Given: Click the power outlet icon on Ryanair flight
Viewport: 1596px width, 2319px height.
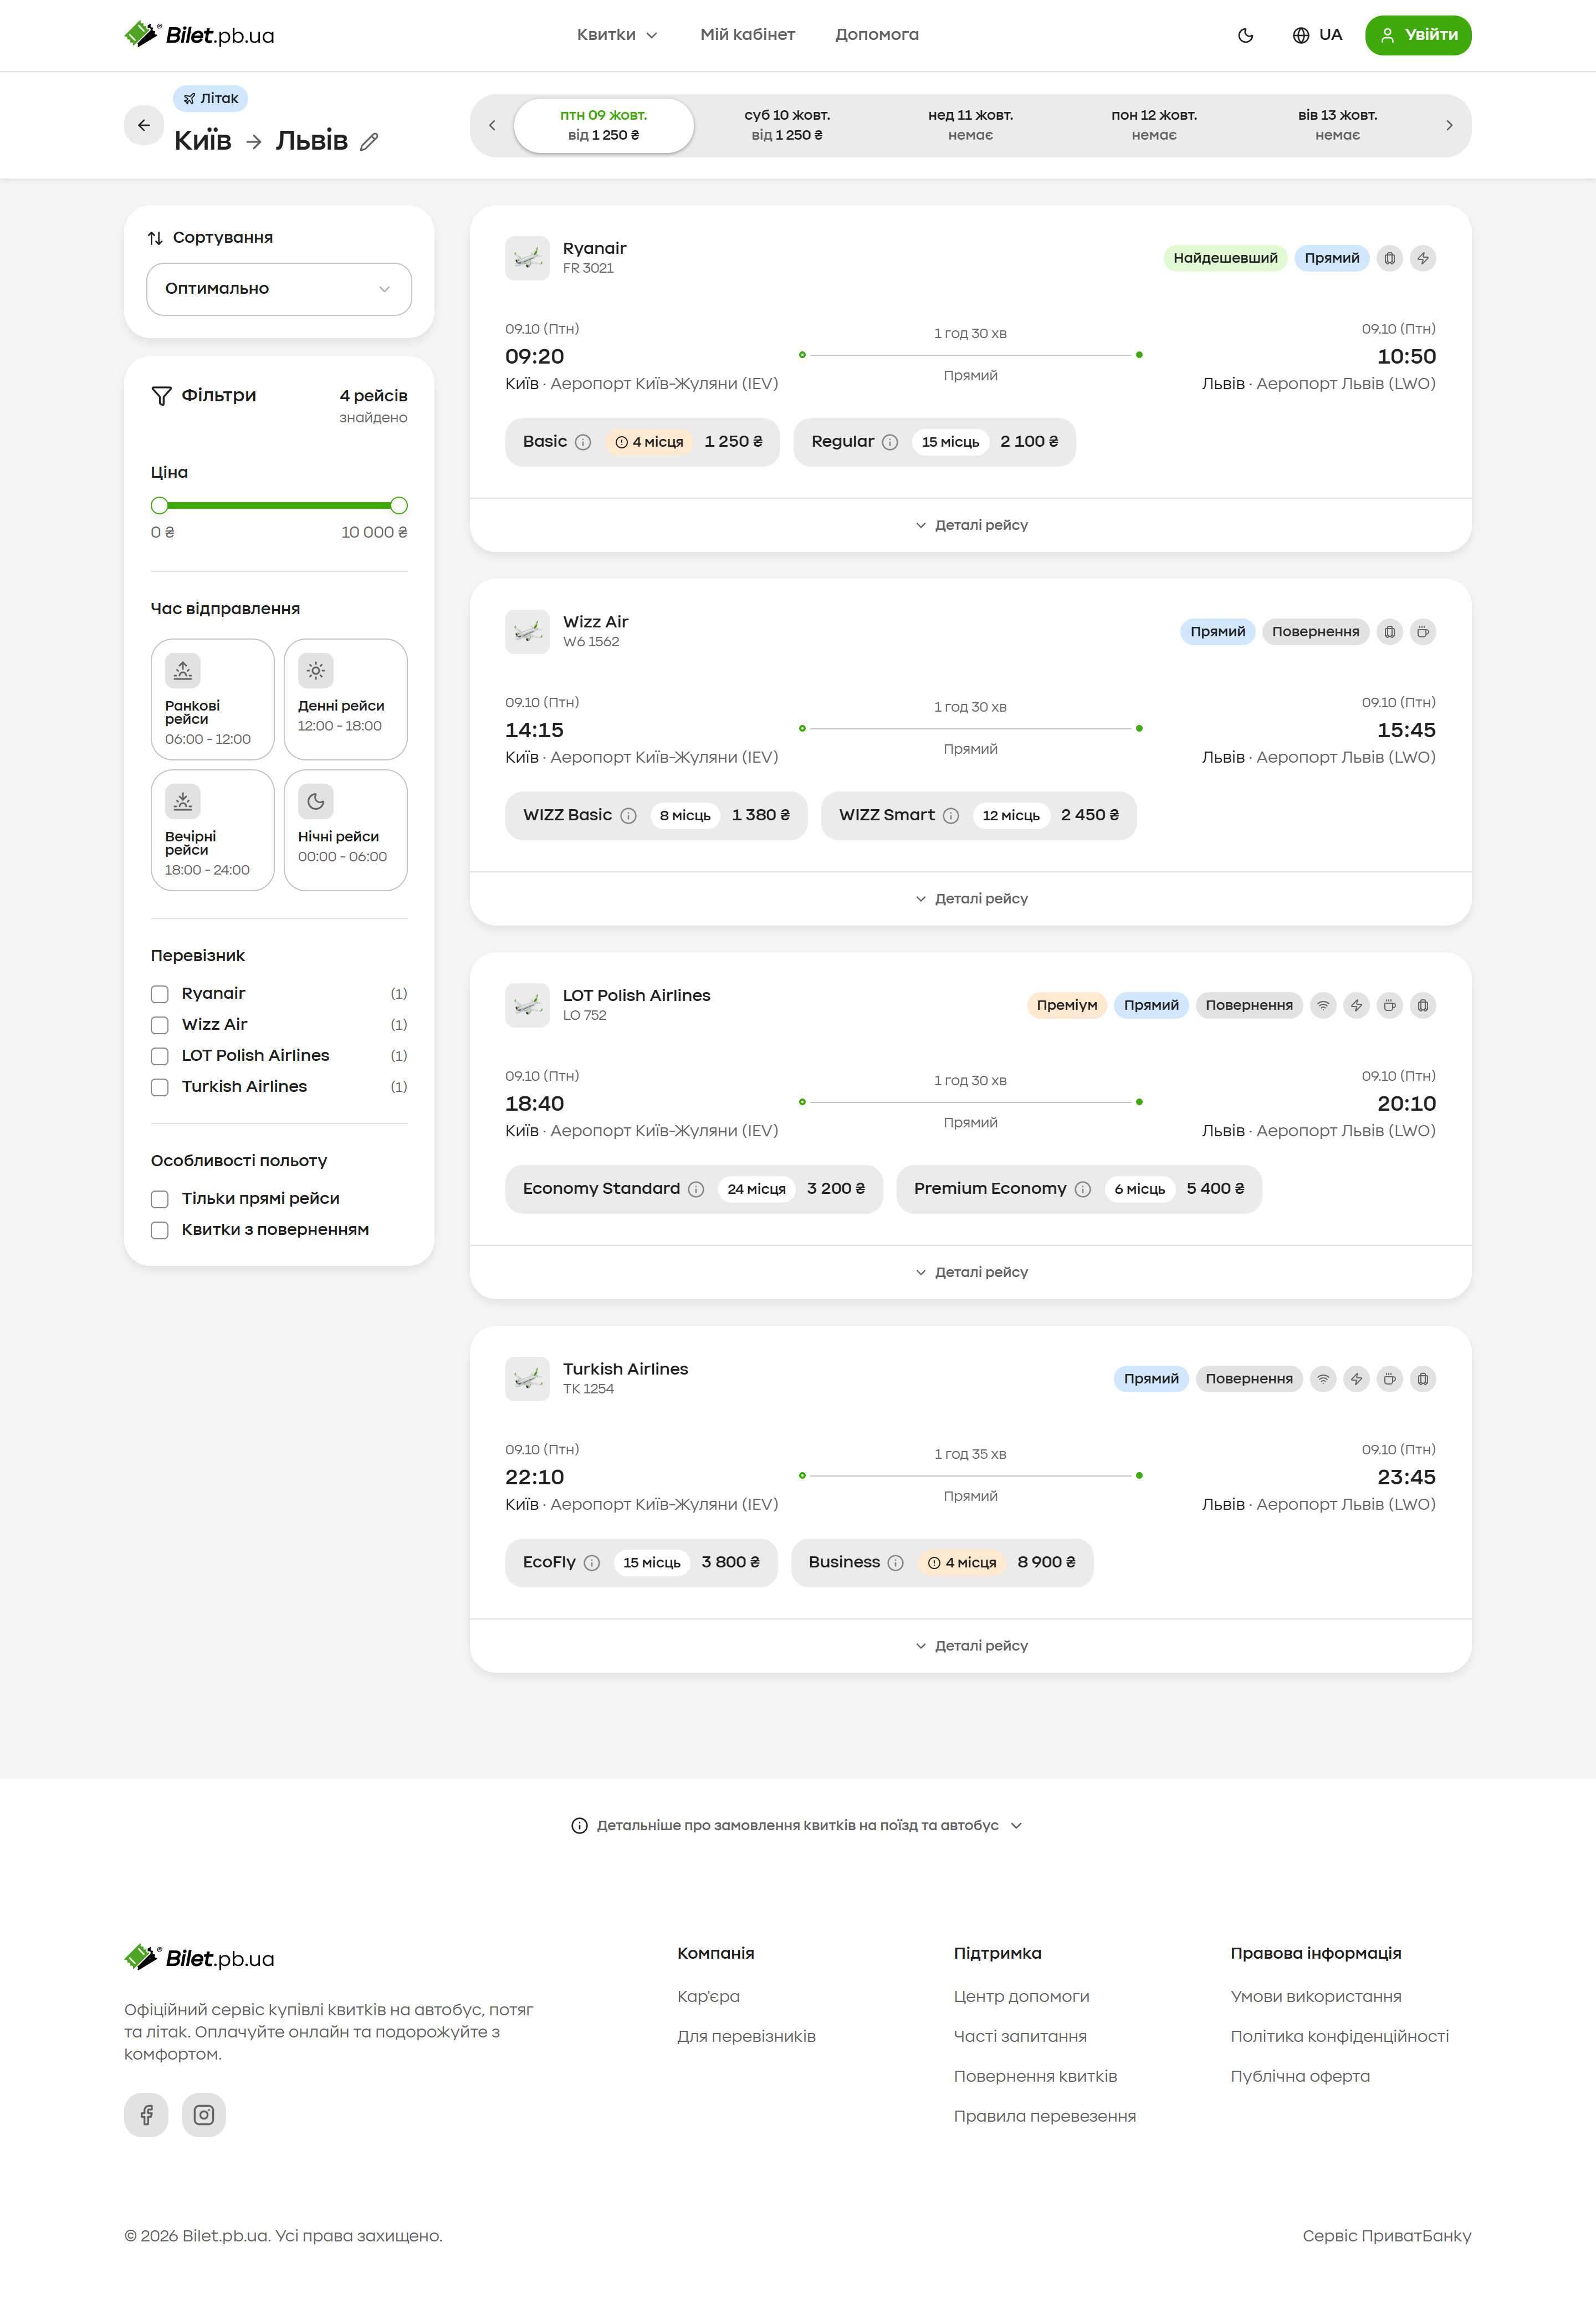Looking at the screenshot, I should tap(1423, 258).
